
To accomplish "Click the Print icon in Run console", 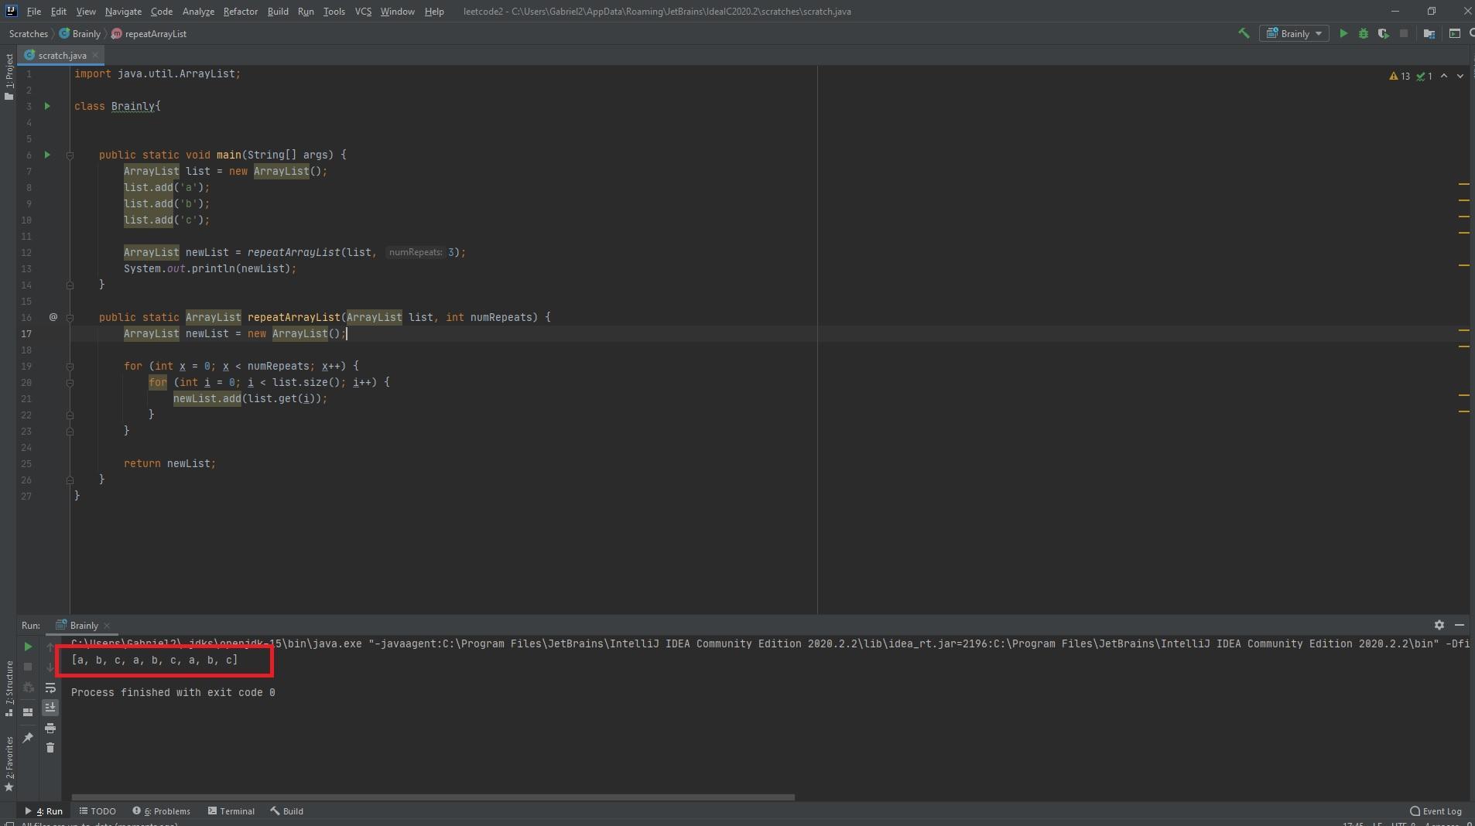I will pyautogui.click(x=50, y=728).
